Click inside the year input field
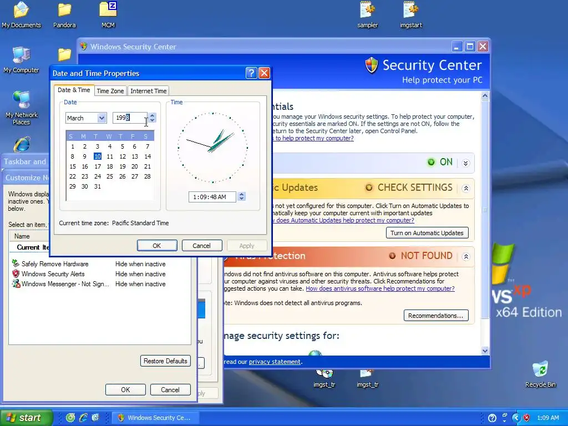 click(x=130, y=118)
